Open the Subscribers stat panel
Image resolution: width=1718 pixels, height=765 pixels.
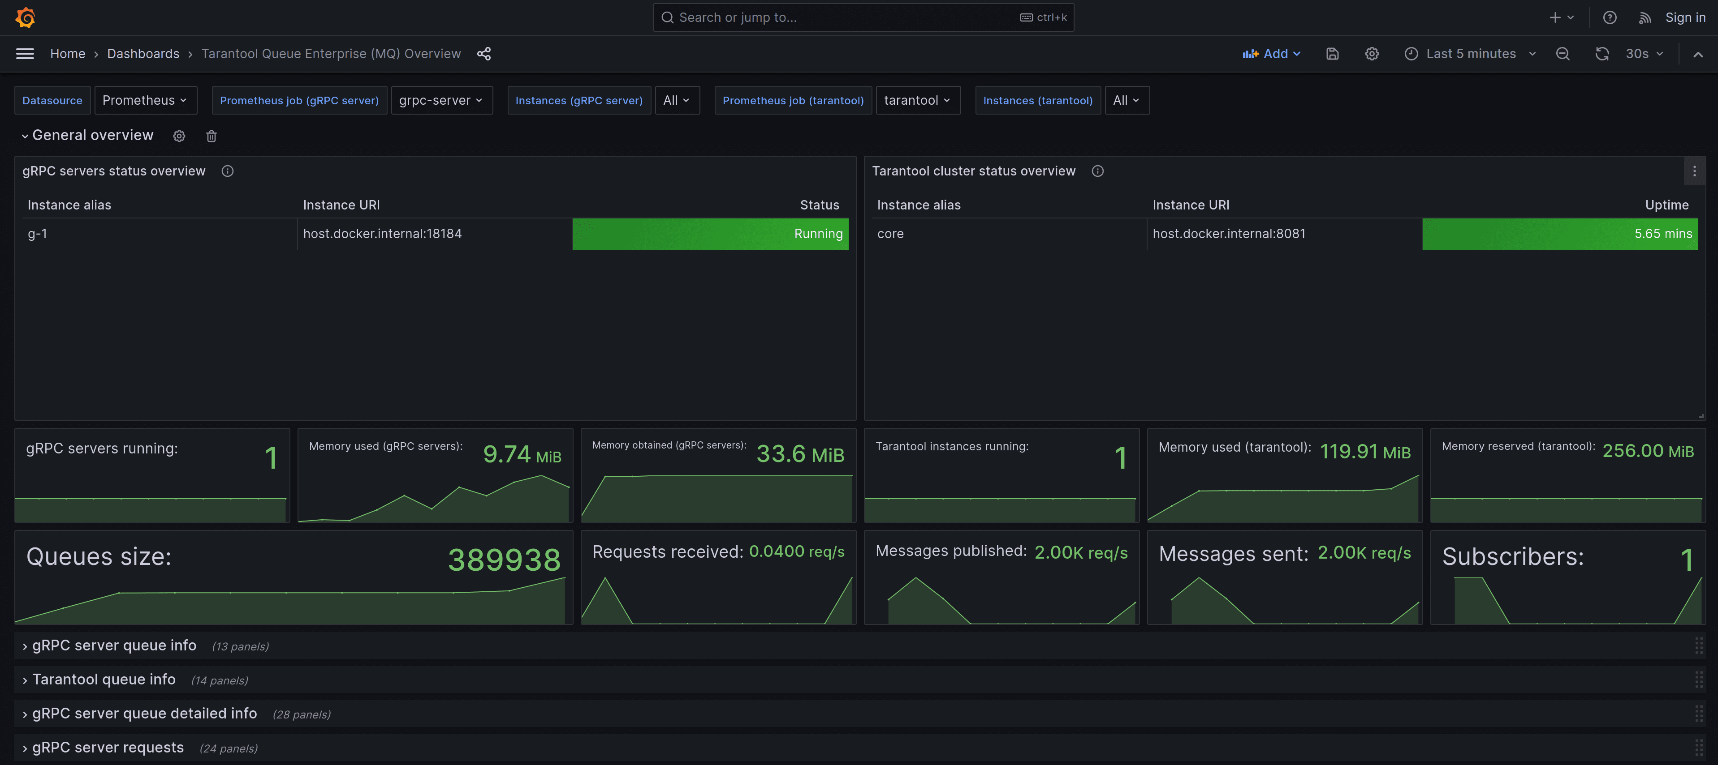1568,577
